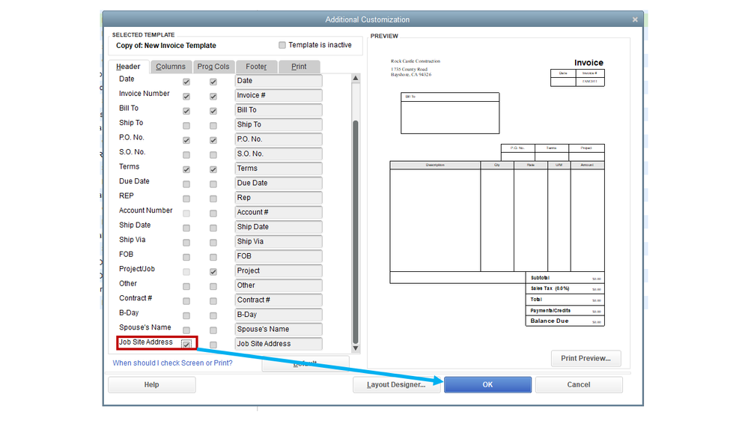Click the Help button
The width and height of the screenshot is (748, 421).
pyautogui.click(x=152, y=385)
